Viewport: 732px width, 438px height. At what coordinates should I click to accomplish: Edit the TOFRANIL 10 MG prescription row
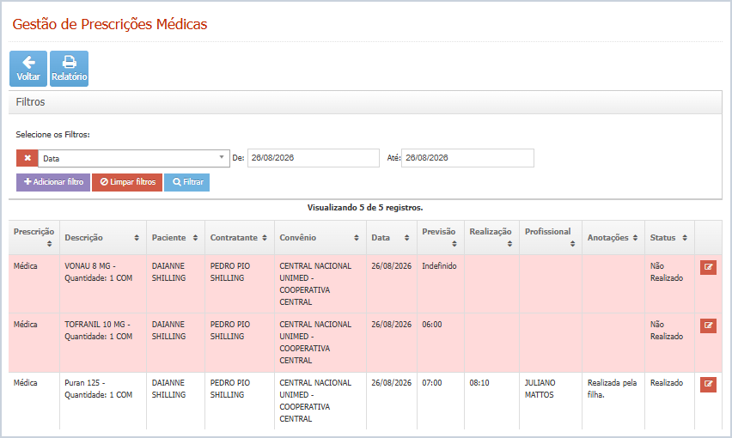click(708, 325)
